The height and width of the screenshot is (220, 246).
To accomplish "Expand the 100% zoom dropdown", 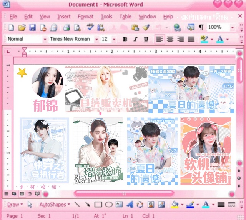I will 233,27.
